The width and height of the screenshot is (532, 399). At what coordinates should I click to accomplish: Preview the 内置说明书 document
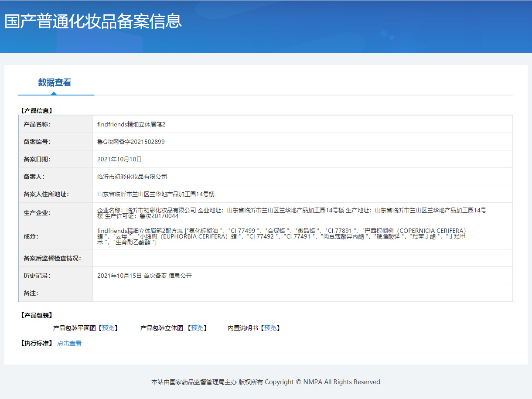[270, 328]
